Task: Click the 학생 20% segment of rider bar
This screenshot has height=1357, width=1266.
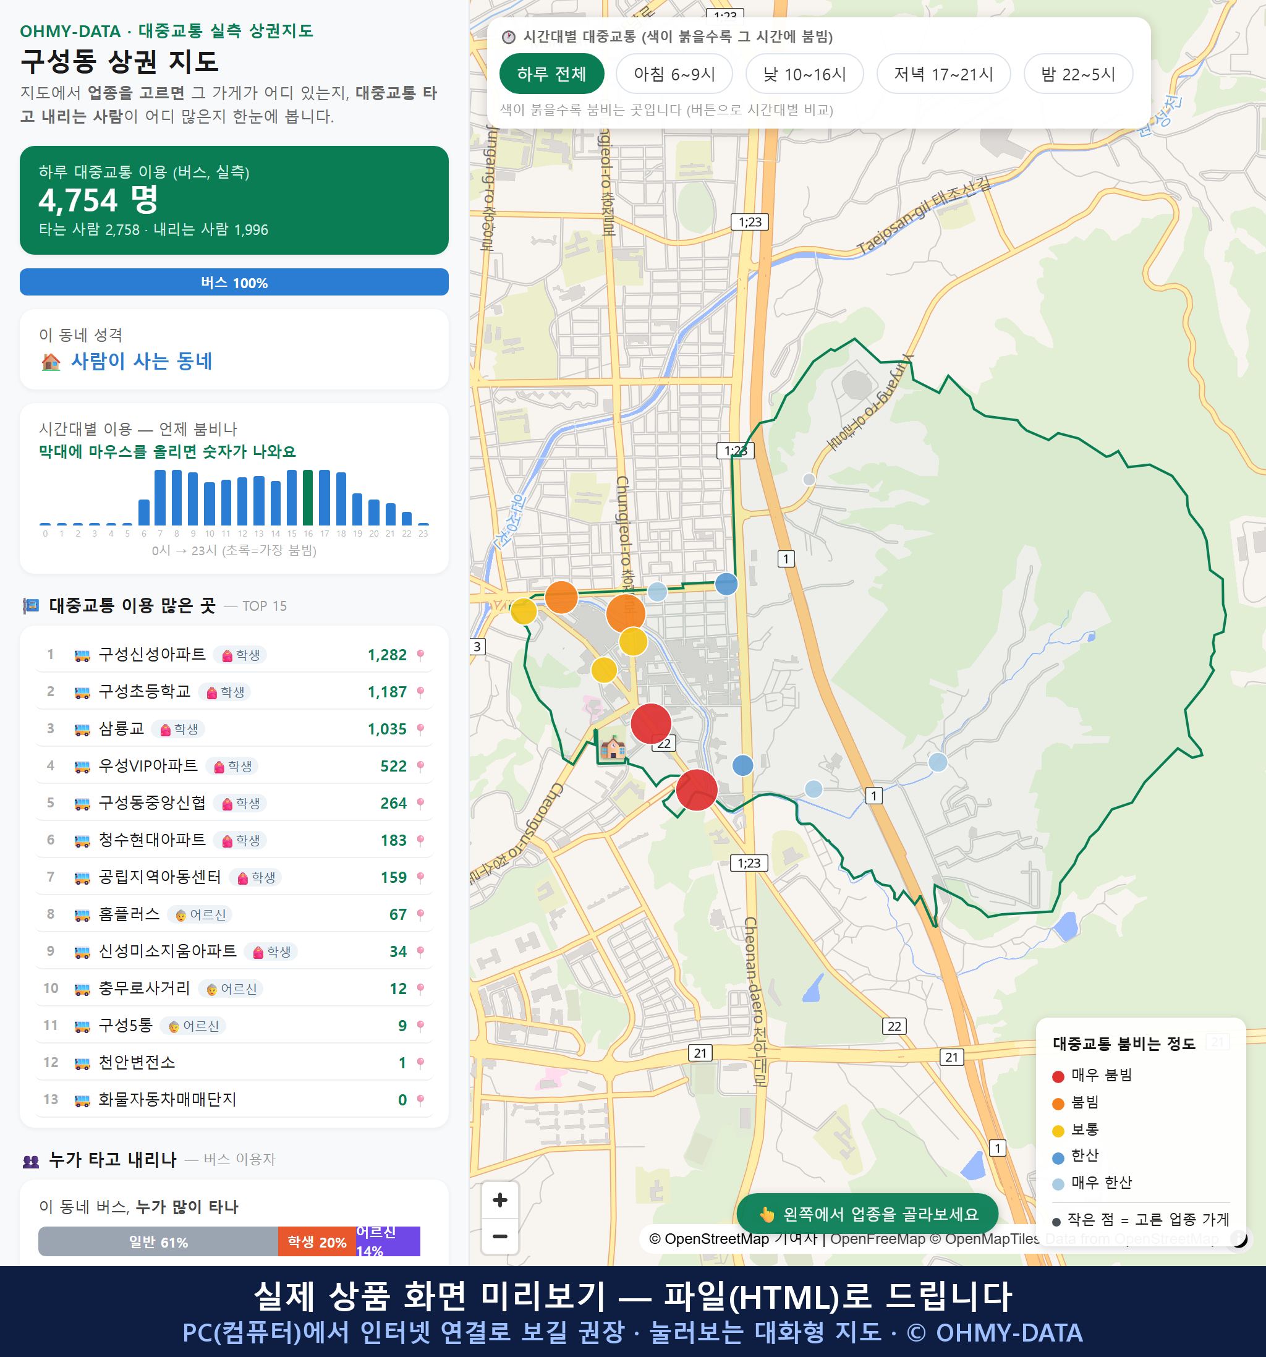Action: (x=317, y=1241)
